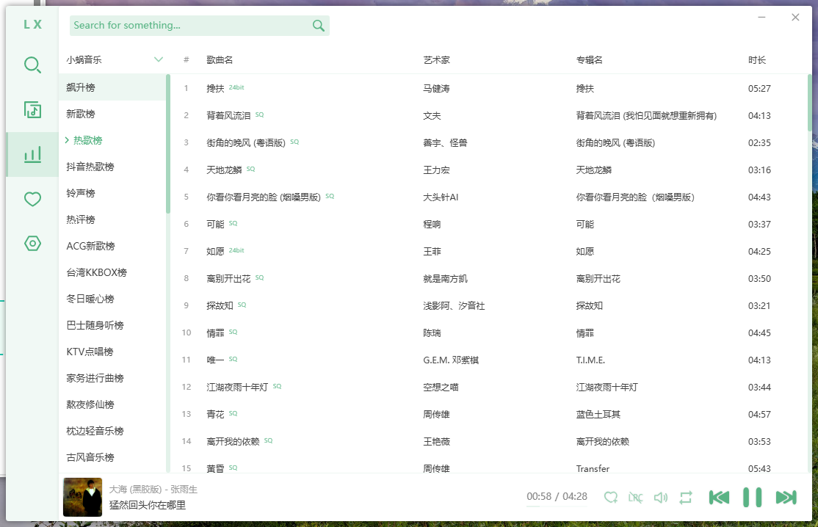Add current song to favorites with heart icon
The height and width of the screenshot is (527, 818).
pos(611,497)
